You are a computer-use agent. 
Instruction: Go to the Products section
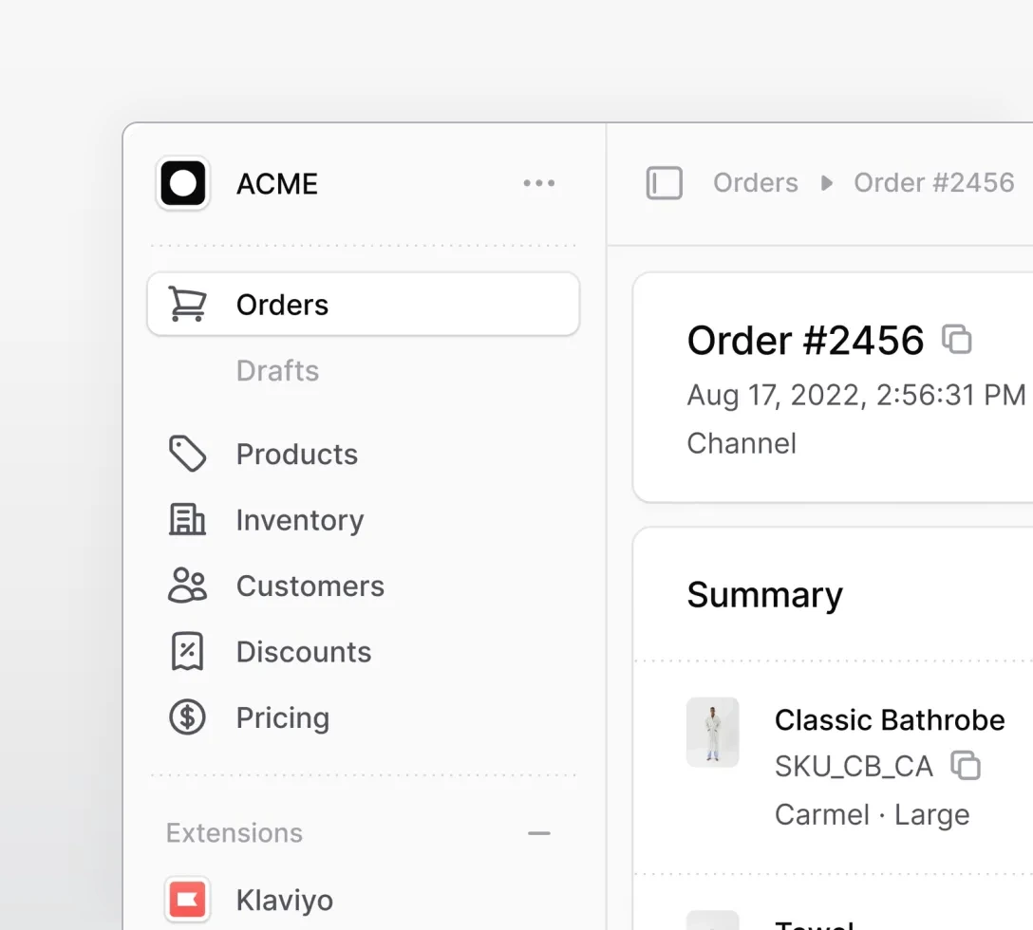coord(297,454)
